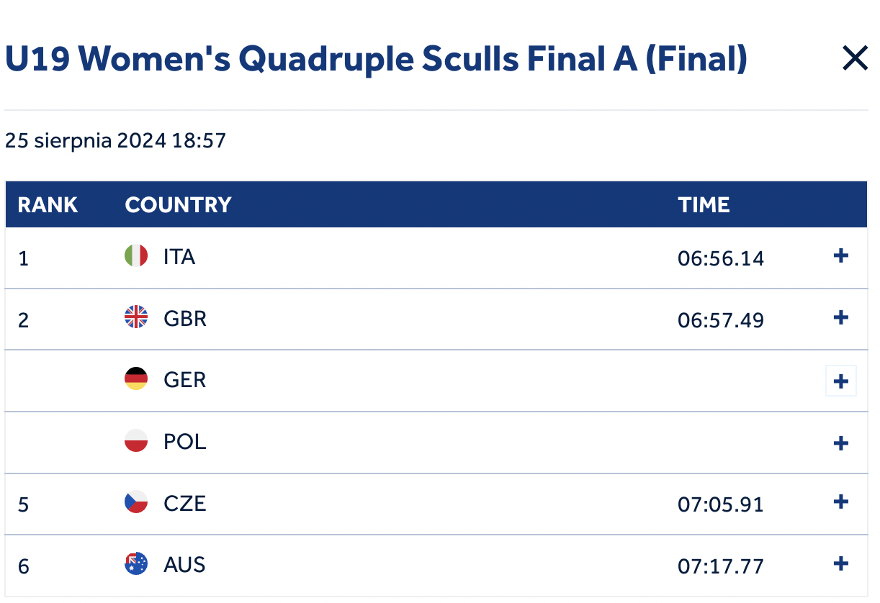The width and height of the screenshot is (880, 603).
Task: Click the CZE country code label
Action: tap(185, 503)
